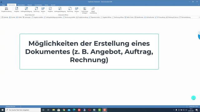Open Wartung & Service shortcut
Image resolution: width=200 pixels, height=112 pixels.
tap(172, 17)
